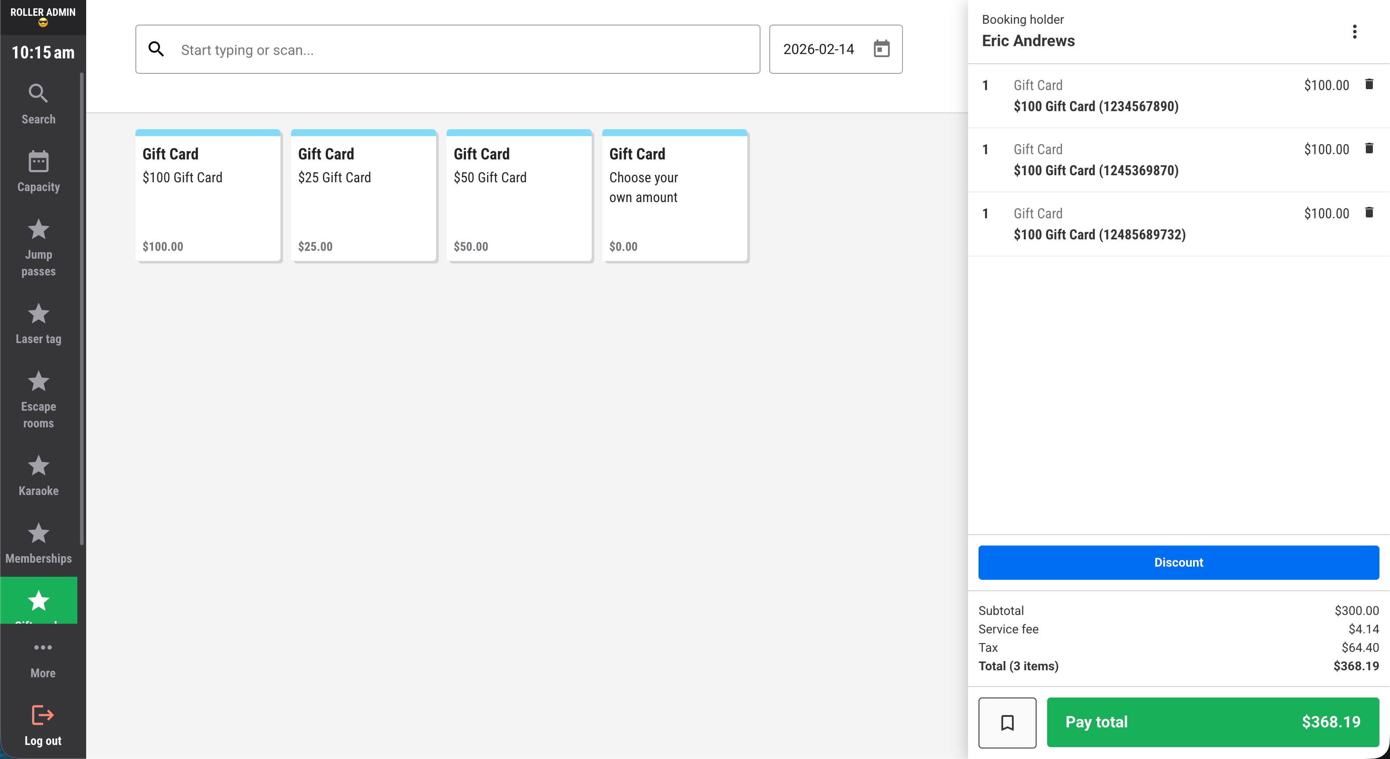1390x759 pixels.
Task: Open booking holder three-dot options menu
Action: click(x=1354, y=32)
